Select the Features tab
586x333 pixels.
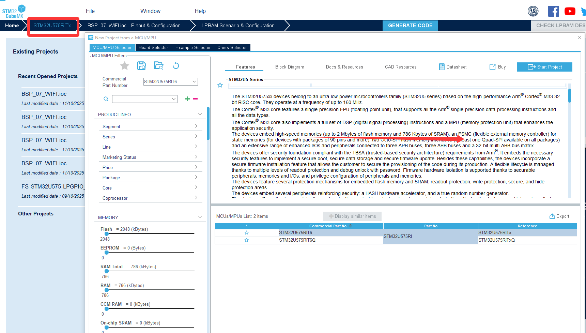point(245,67)
